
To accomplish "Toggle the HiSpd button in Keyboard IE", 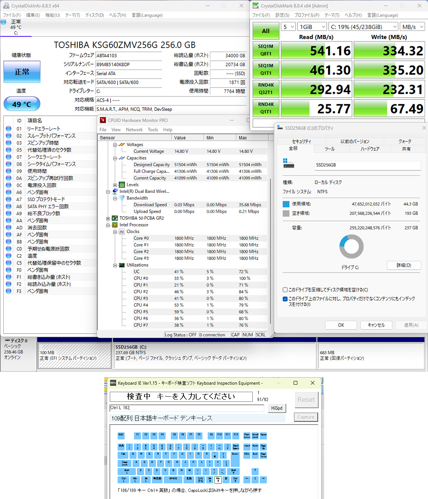I will coord(277,408).
